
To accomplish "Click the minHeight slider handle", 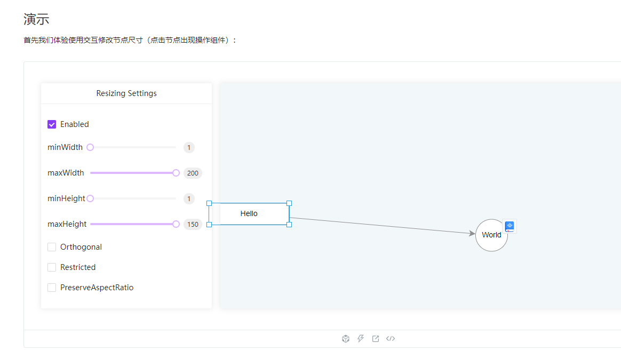I will point(90,198).
